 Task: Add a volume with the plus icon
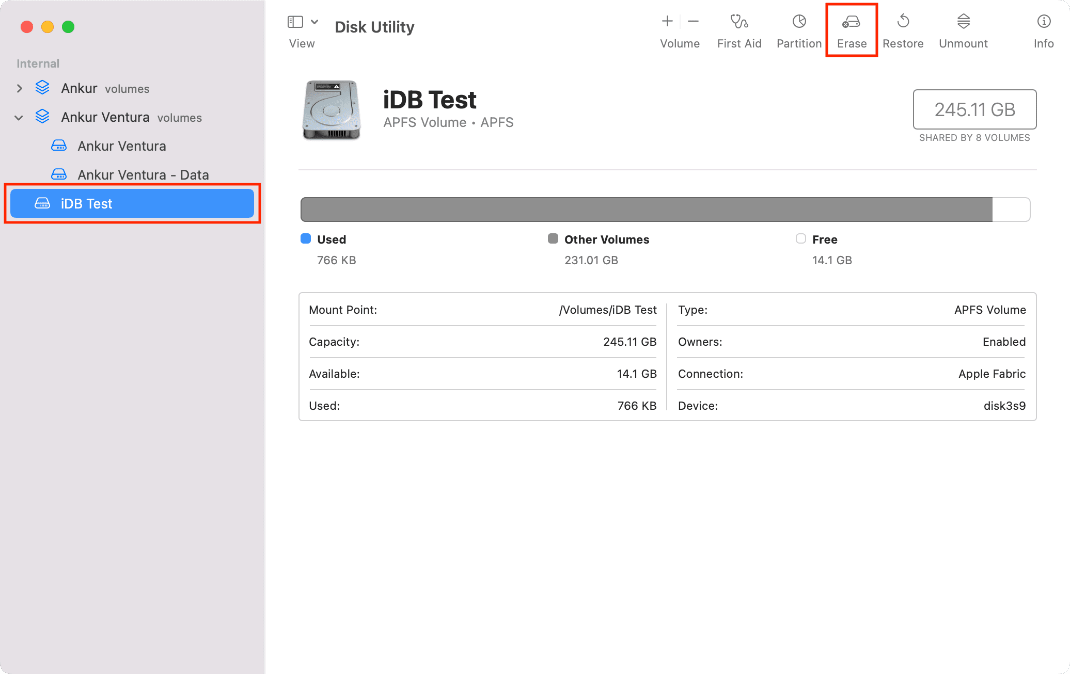point(667,21)
